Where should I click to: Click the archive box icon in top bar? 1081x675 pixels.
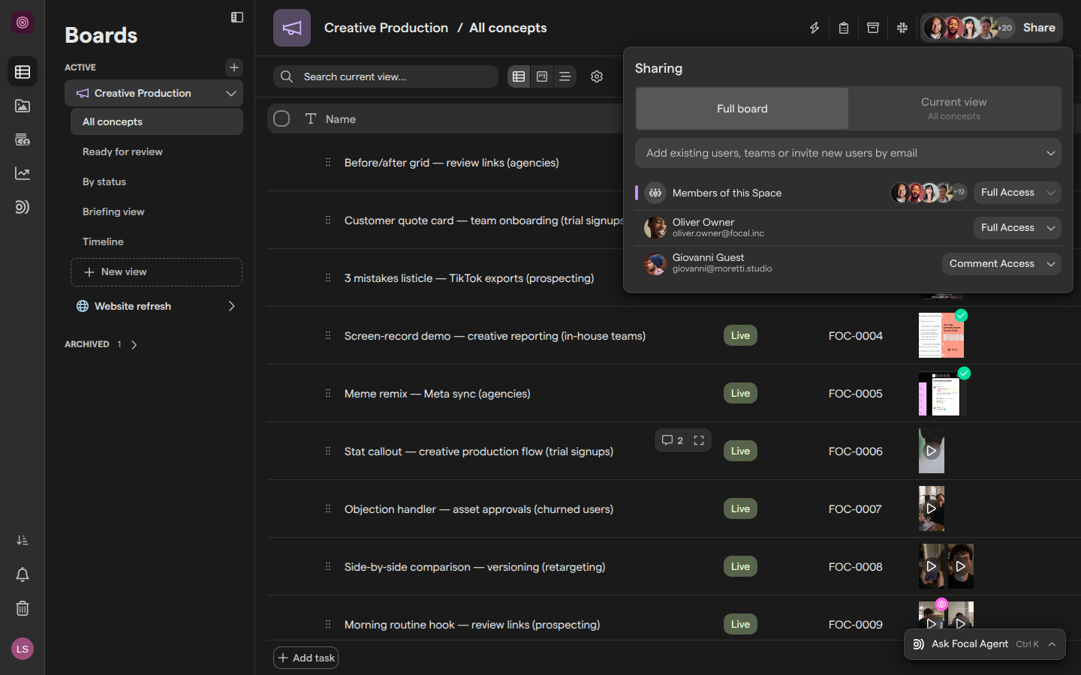(873, 28)
